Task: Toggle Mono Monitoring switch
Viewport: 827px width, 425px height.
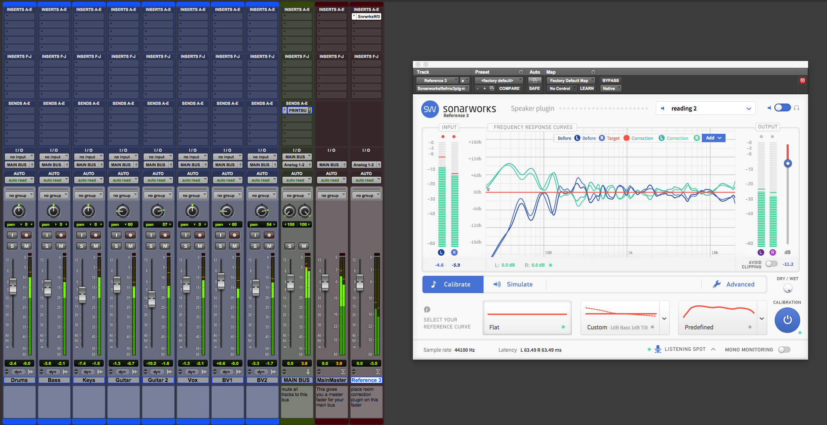Action: (784, 350)
